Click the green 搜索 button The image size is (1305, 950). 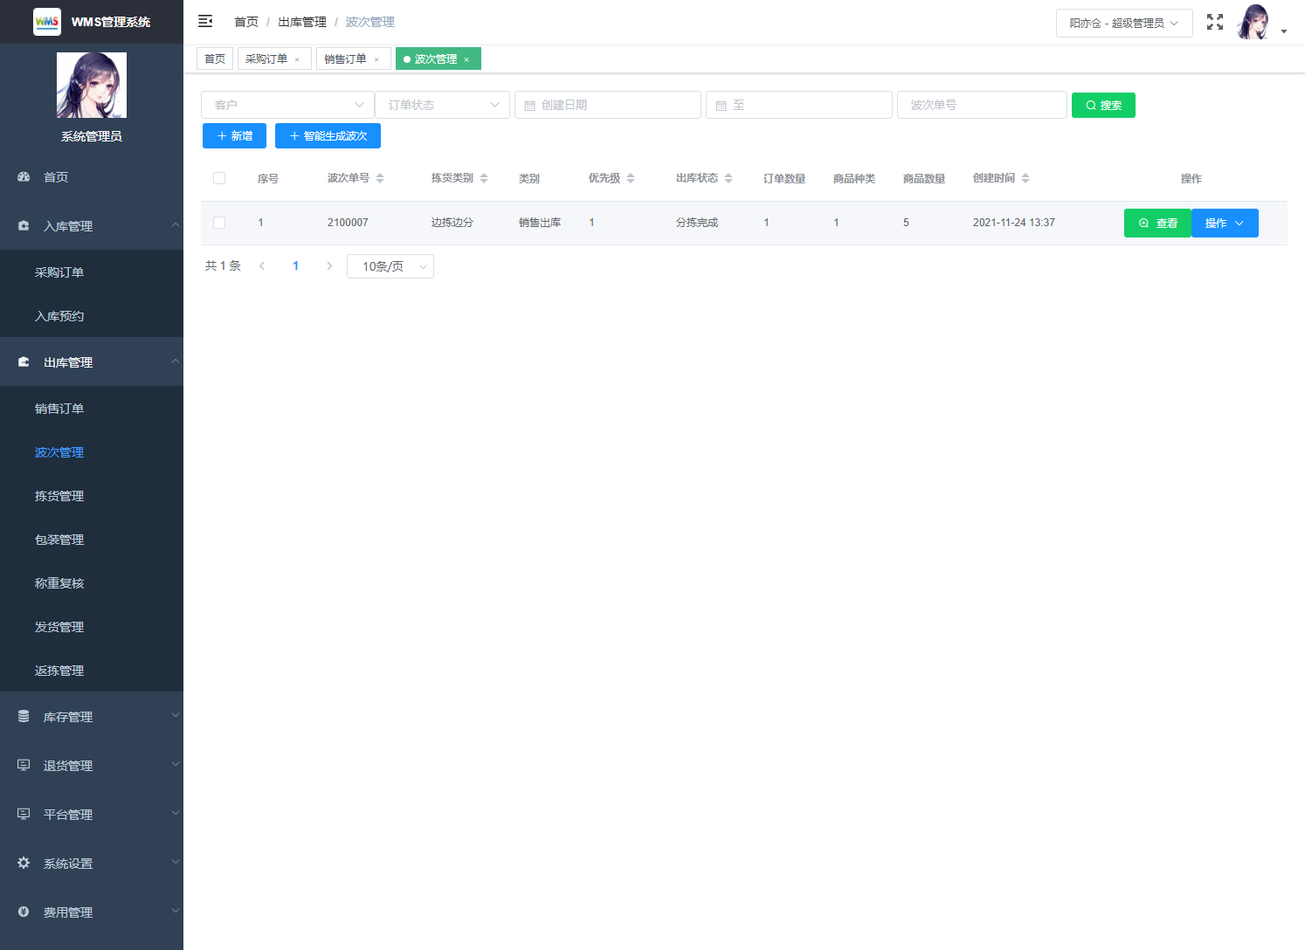pos(1103,105)
